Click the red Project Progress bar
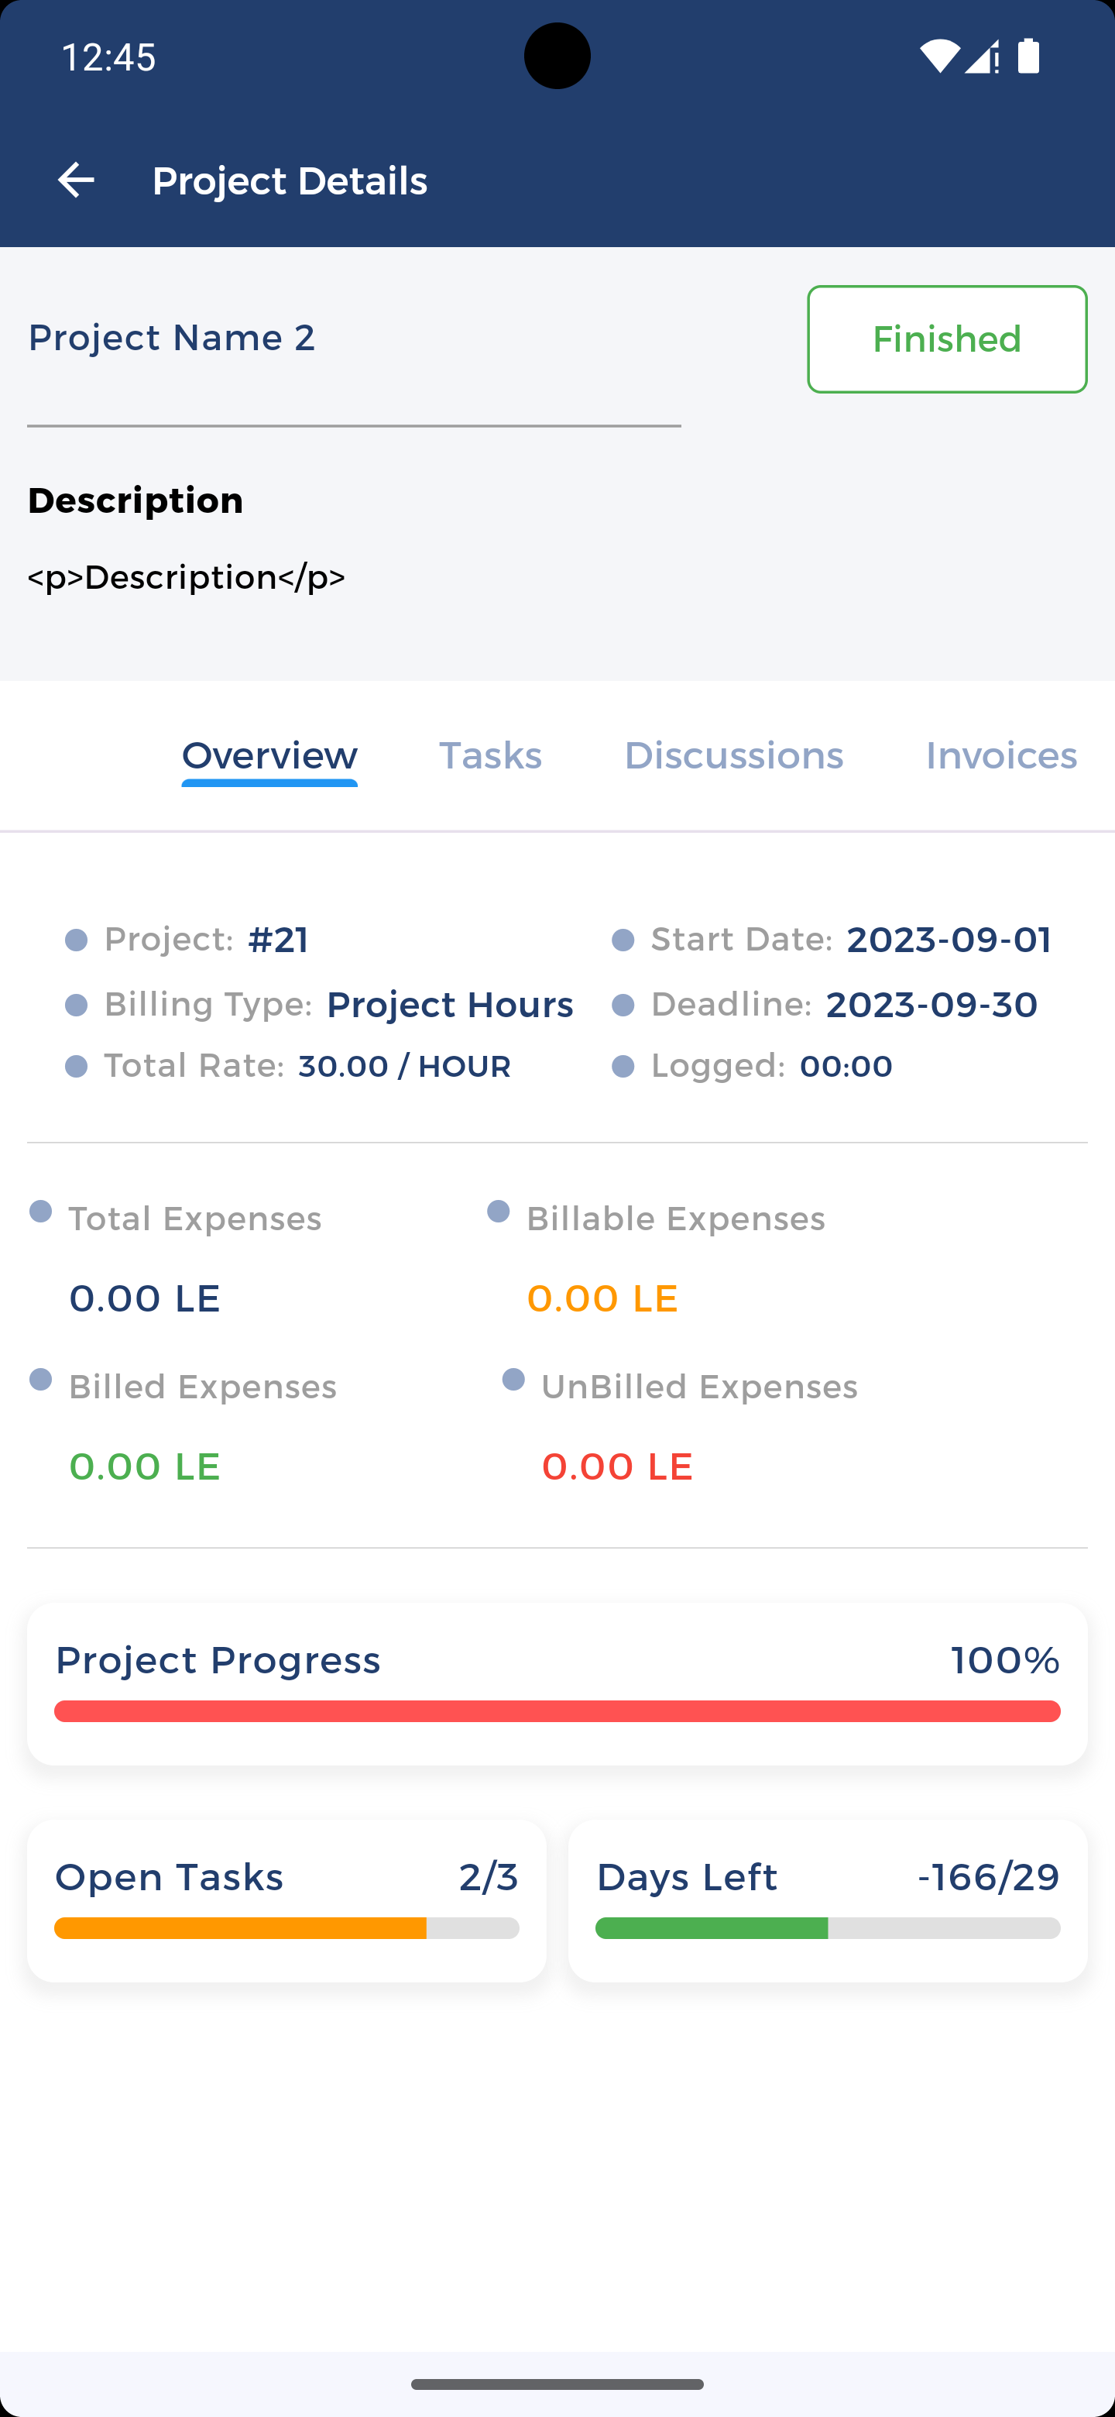Screen dimensions: 1115x2417 [557, 1711]
